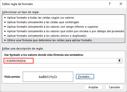Click the AaBbCcYyZz preview box
The image size is (127, 92).
(x=48, y=77)
